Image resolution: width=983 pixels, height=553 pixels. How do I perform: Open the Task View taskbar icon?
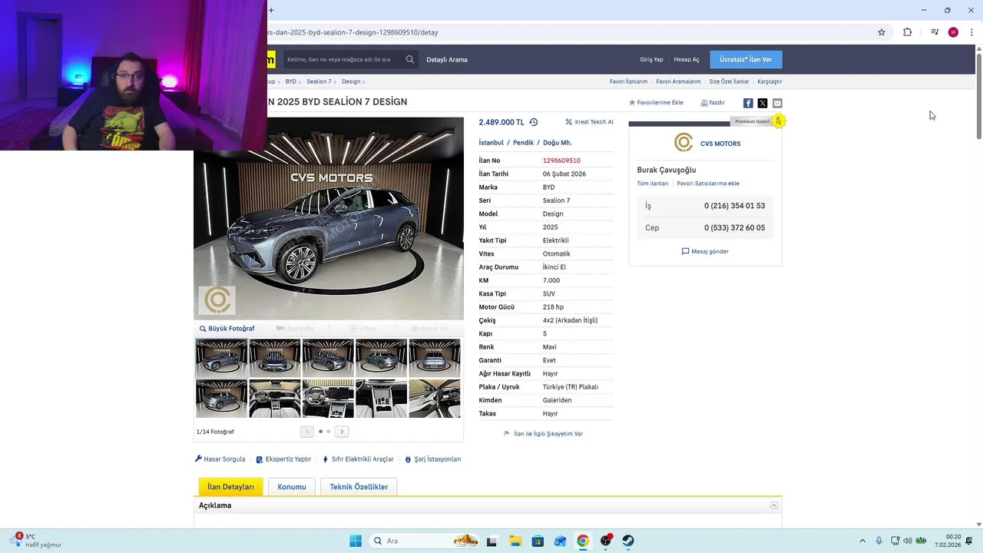click(x=491, y=541)
